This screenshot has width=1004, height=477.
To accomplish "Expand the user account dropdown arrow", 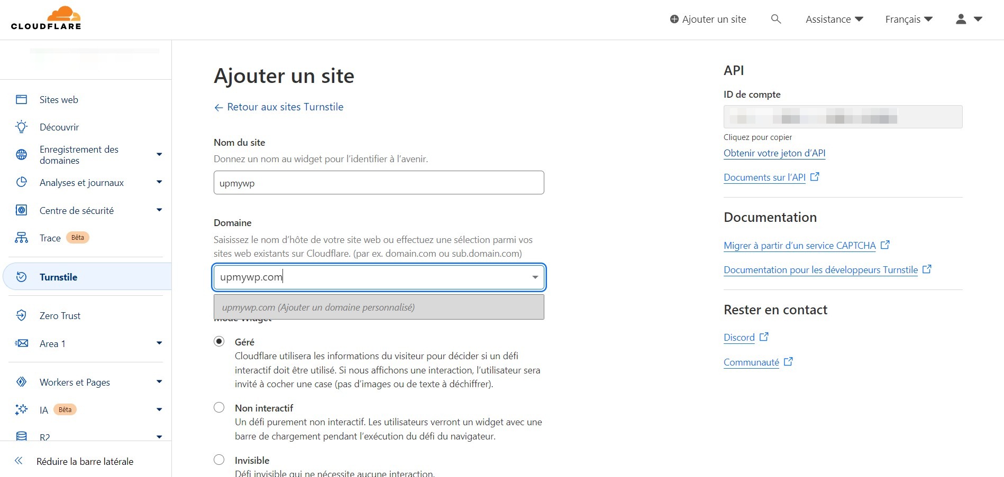I will [x=978, y=19].
